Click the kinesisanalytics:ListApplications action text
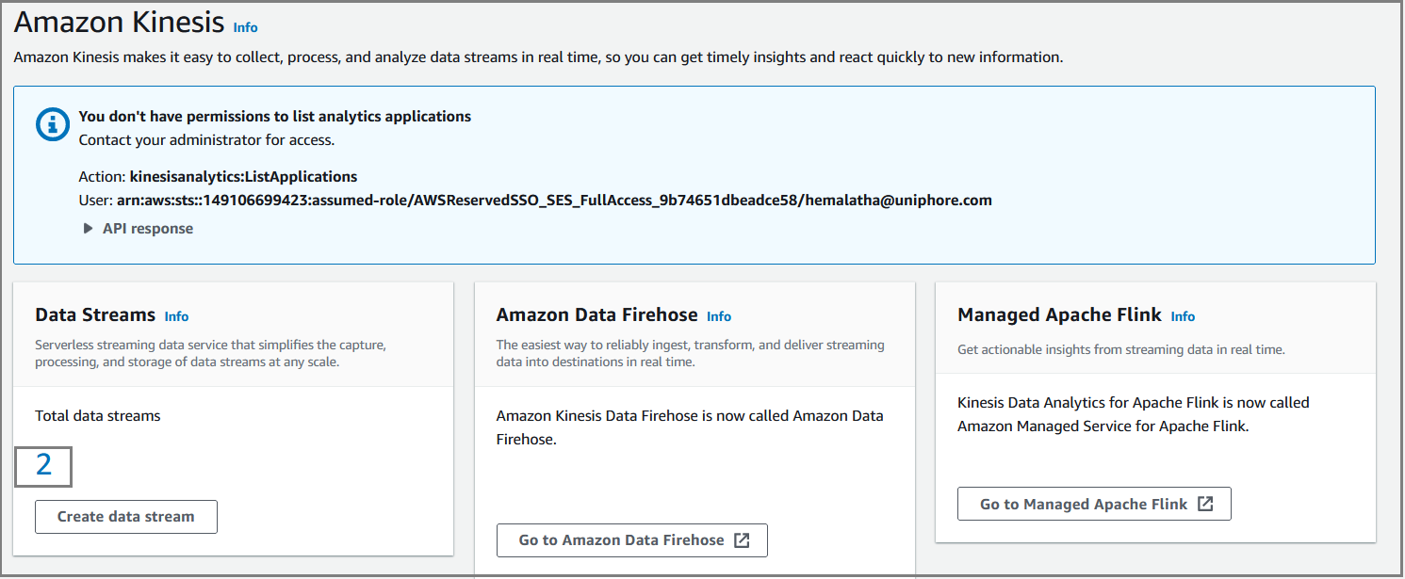The image size is (1405, 579). tap(243, 177)
